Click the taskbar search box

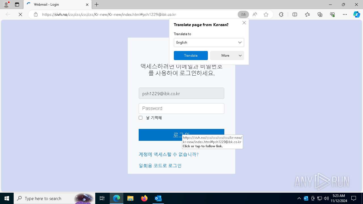(54, 198)
